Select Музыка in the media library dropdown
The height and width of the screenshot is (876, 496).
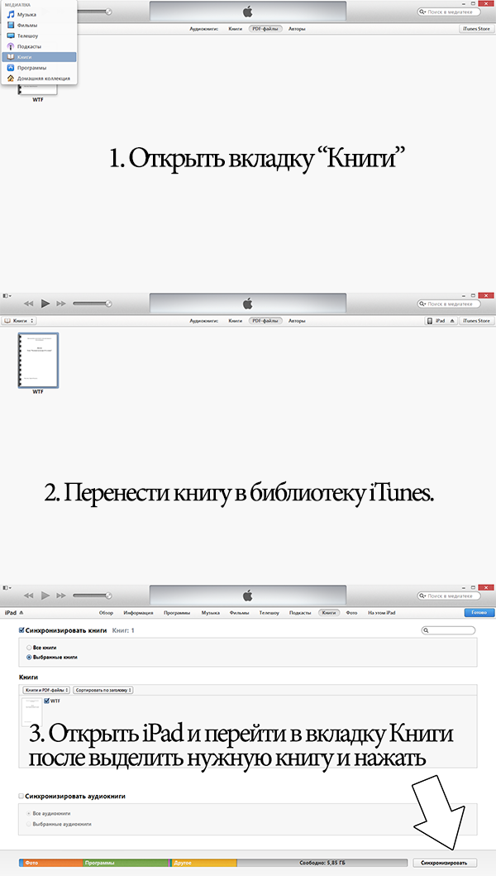click(x=26, y=15)
